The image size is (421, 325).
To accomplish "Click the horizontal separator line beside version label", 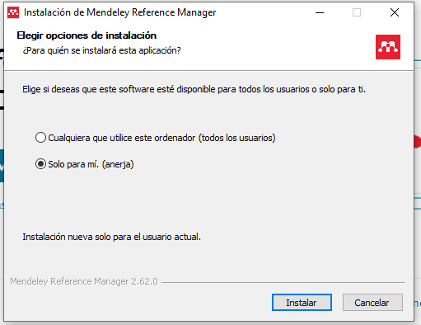I will point(283,282).
